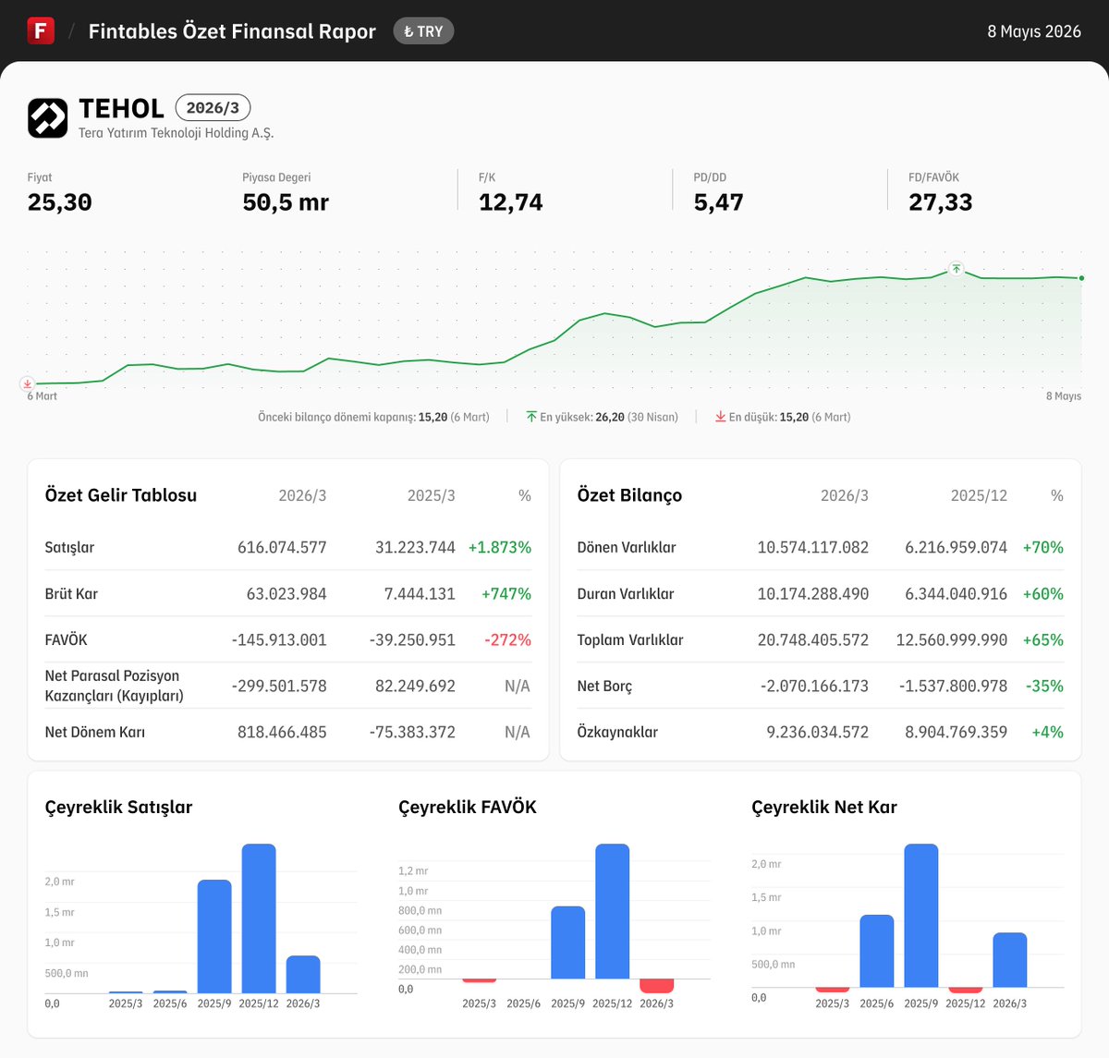Click the 6 Mart chart axis label
Image resolution: width=1109 pixels, height=1058 pixels.
[x=43, y=396]
